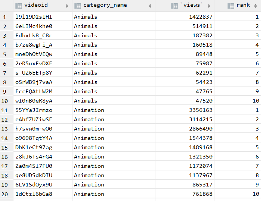
Task: Click views value 514911
Action: (202, 26)
